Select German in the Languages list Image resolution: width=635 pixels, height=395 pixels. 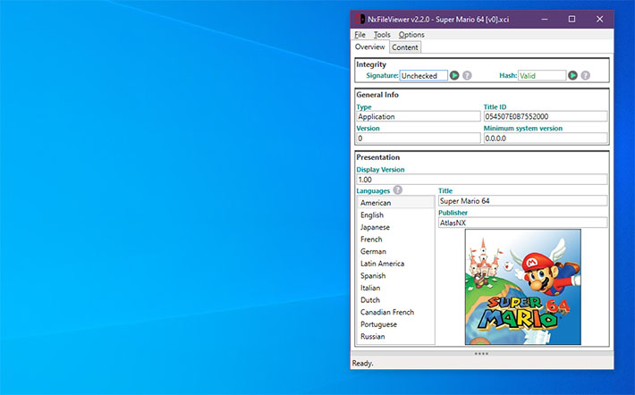coord(395,251)
